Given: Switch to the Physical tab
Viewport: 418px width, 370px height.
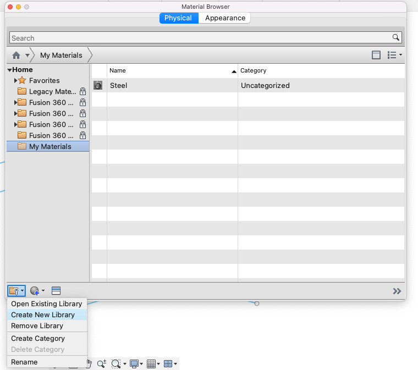Looking at the screenshot, I should [179, 18].
